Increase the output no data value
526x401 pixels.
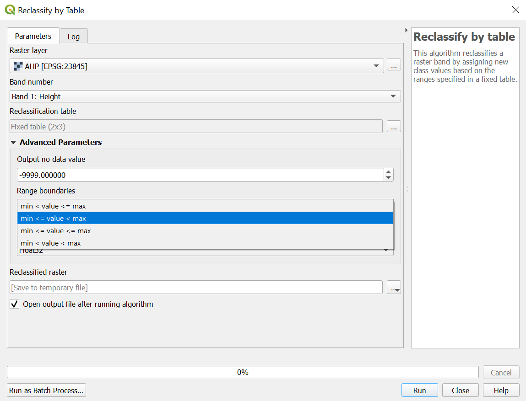389,172
